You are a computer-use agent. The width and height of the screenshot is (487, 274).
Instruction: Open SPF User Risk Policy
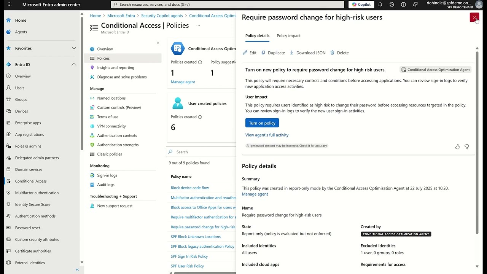tap(187, 266)
